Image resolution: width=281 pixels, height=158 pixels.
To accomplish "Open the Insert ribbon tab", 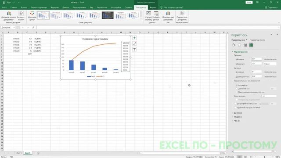I will point(24,7).
